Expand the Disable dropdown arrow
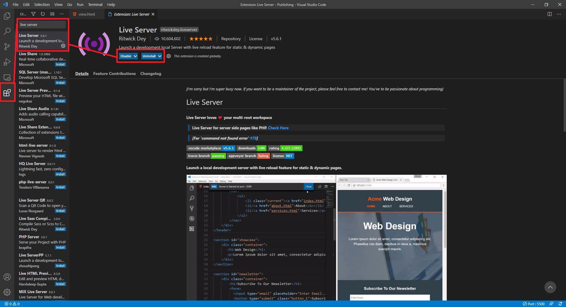Image resolution: width=566 pixels, height=307 pixels. [x=135, y=56]
